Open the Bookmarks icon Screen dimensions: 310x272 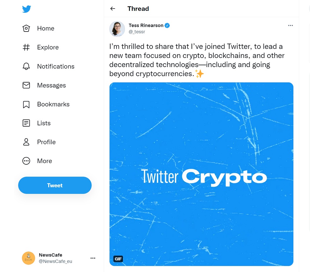(26, 104)
